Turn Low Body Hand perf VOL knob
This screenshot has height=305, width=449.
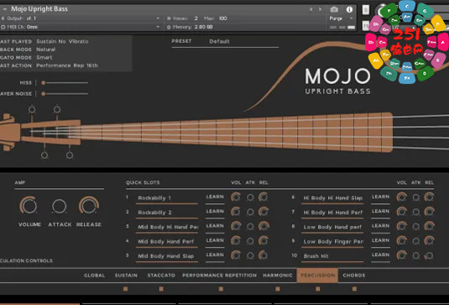click(x=401, y=226)
